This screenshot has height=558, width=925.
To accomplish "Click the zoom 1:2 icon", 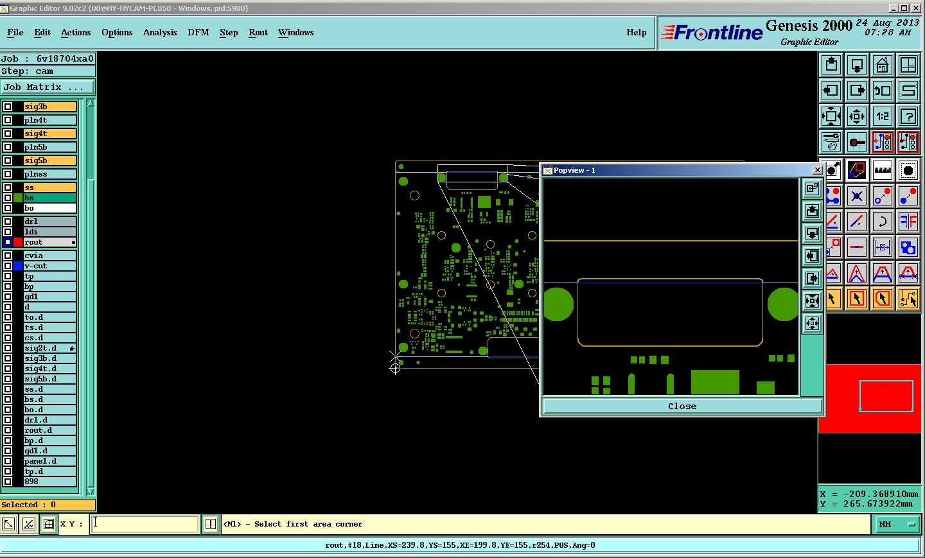I will click(x=883, y=116).
